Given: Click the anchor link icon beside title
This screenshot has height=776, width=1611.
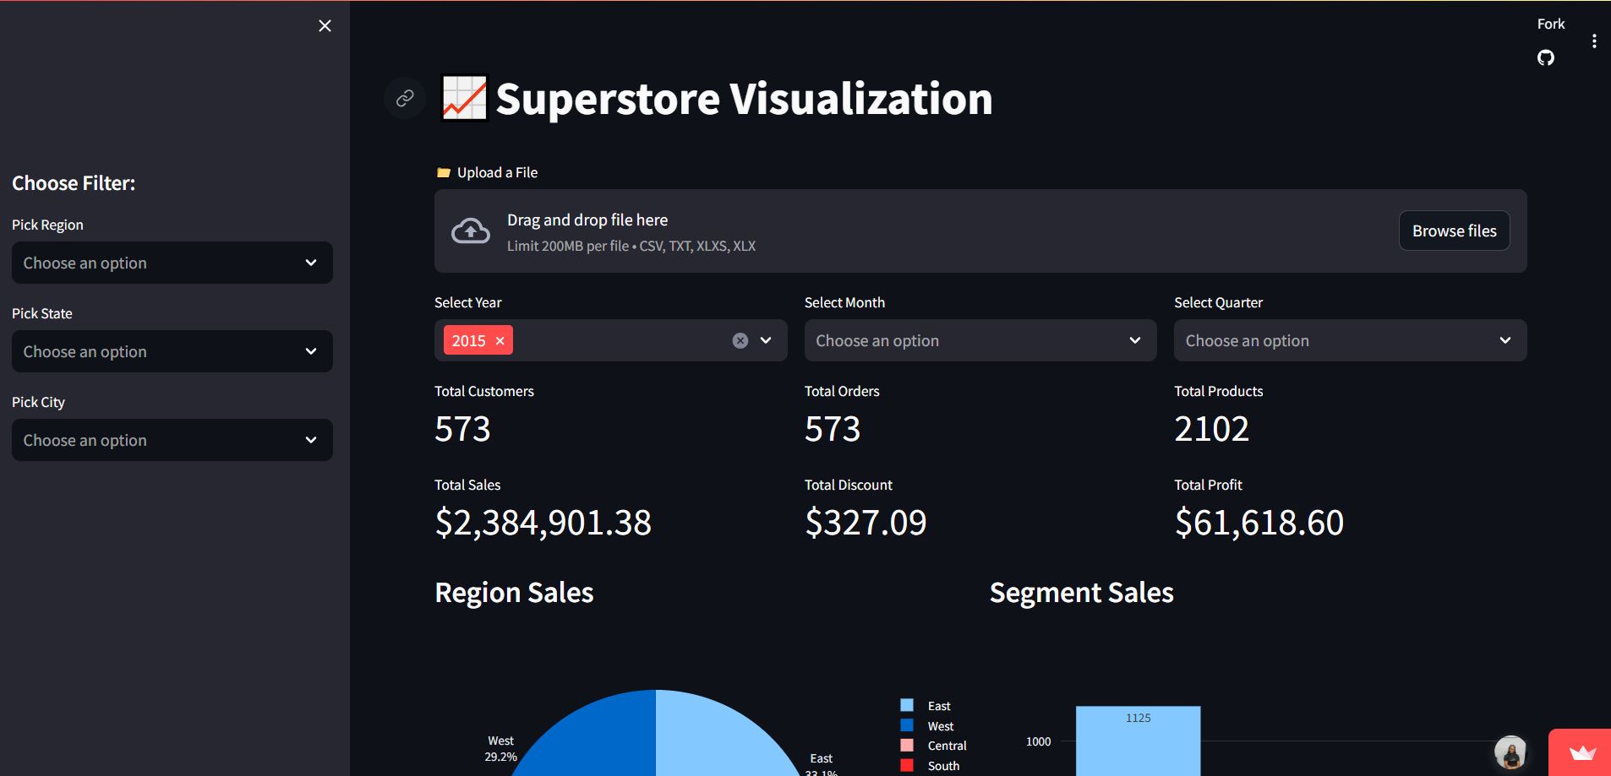Looking at the screenshot, I should point(405,98).
